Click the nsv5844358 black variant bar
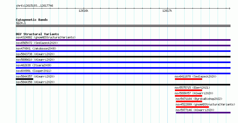 point(123,85)
